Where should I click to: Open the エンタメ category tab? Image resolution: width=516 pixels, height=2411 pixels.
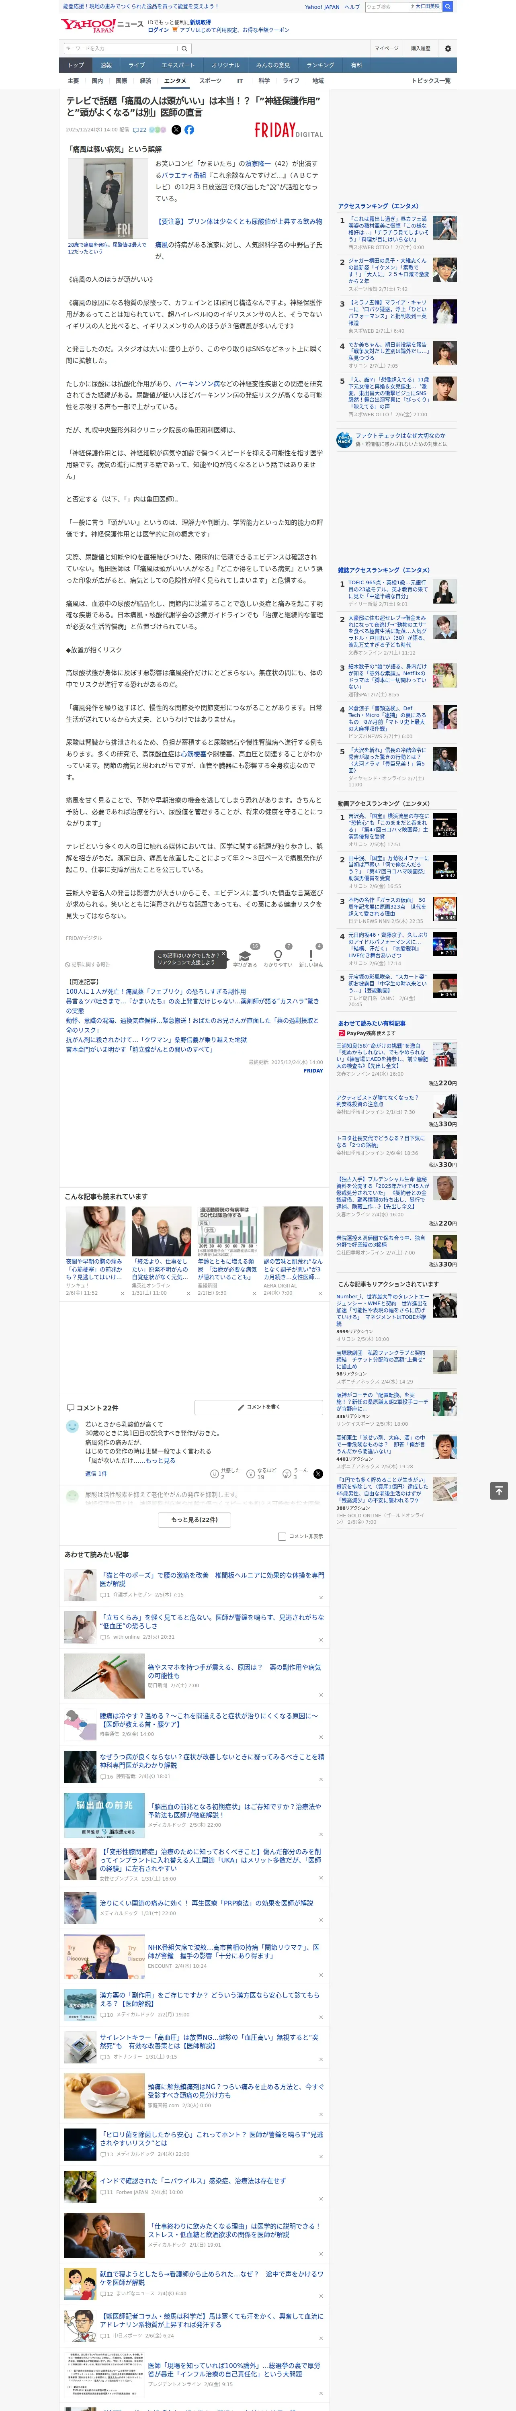(175, 80)
